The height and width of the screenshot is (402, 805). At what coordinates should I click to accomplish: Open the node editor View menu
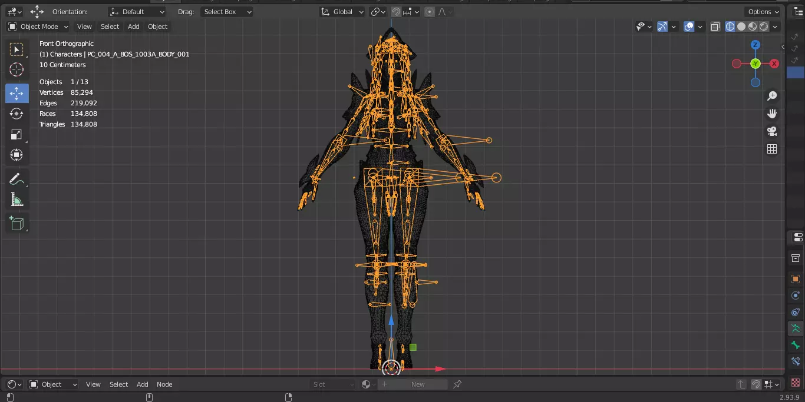(x=93, y=384)
